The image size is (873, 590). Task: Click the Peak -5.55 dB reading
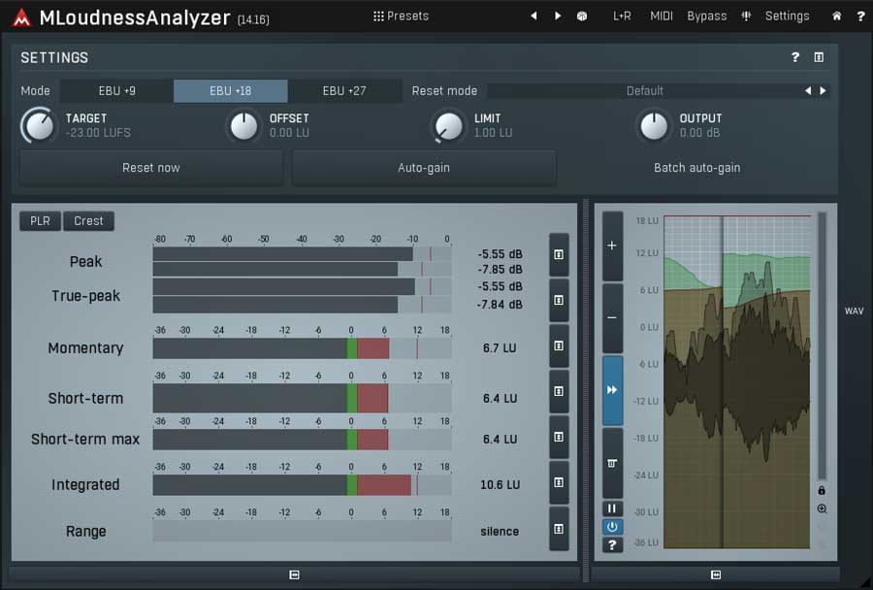tap(500, 254)
